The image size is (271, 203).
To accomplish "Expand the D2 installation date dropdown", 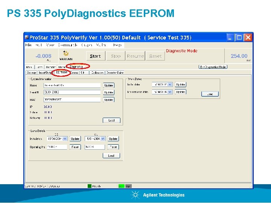I will (x=65, y=139).
